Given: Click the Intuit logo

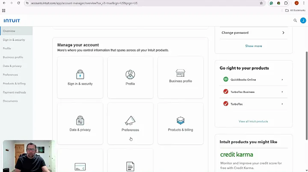Looking at the screenshot, I should click(12, 20).
